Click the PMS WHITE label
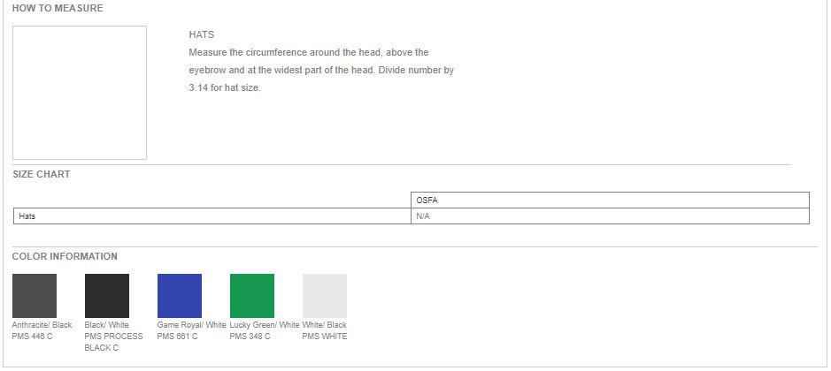 324,337
